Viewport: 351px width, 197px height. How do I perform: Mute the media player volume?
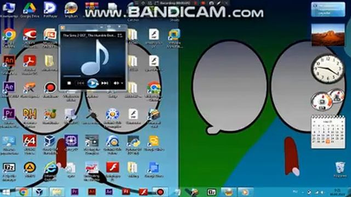[x=116, y=83]
